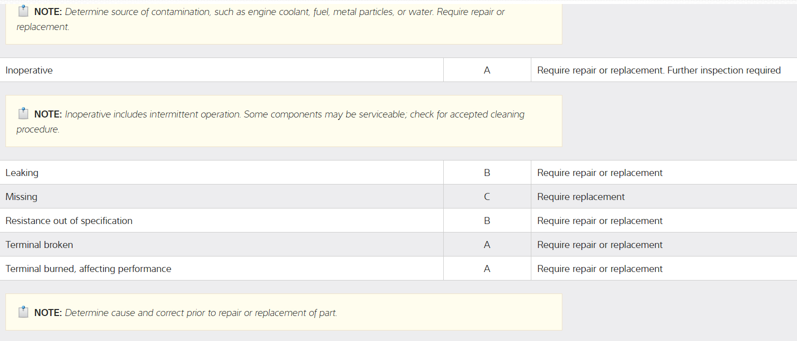This screenshot has width=797, height=341.
Task: Click the note icon beside the intermittent operation note
Action: [24, 113]
